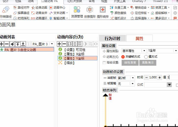Screen dimensions: 178x127
Task: Select the 路径对齐 path align tool
Action: [x=21, y=8]
